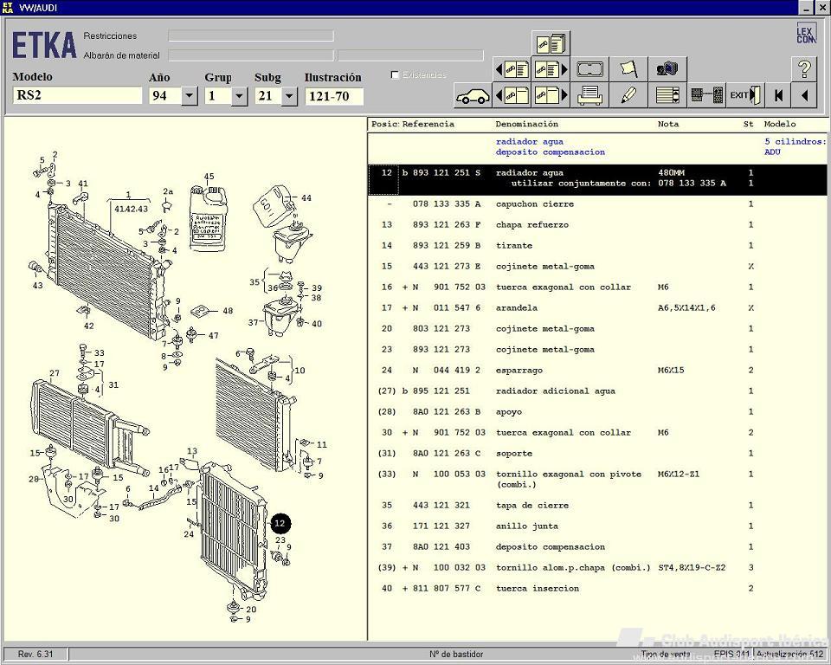
Task: Open help with the question mark icon
Action: [804, 69]
